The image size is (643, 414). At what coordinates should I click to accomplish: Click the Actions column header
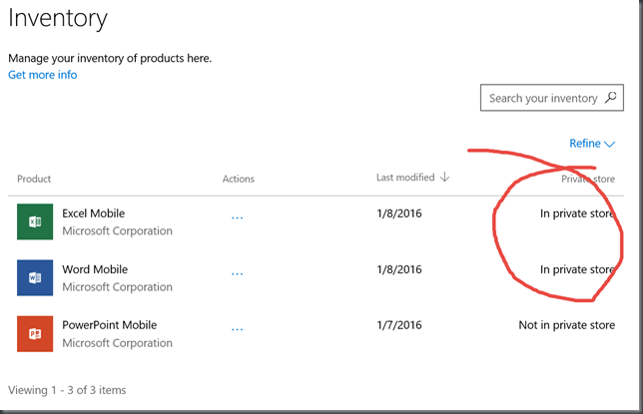tap(239, 179)
